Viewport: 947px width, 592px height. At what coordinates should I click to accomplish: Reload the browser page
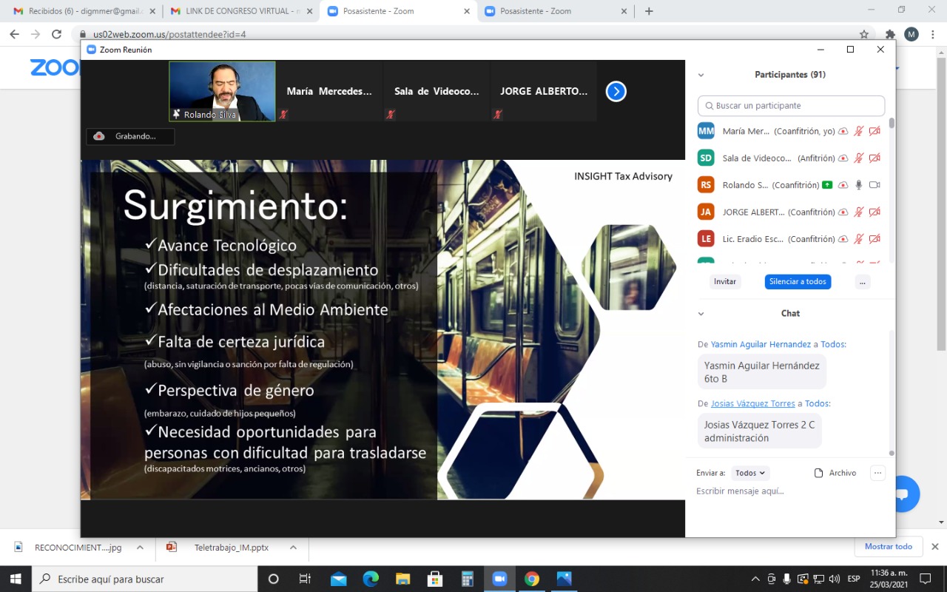(56, 34)
